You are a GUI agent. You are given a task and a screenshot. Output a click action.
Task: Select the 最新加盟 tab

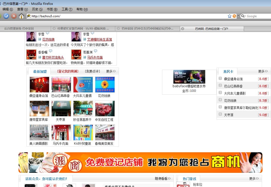40,72
